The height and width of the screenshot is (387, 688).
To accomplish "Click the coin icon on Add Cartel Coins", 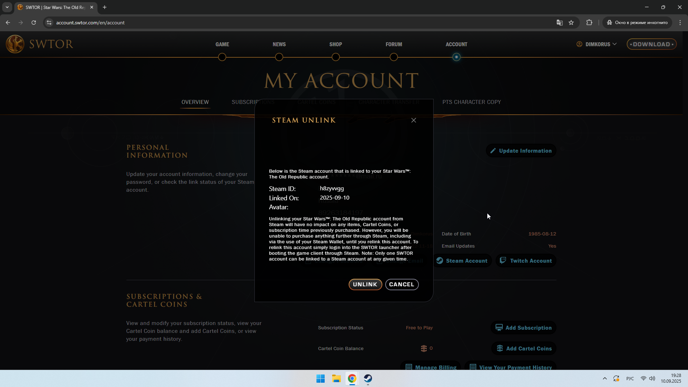I will coord(500,348).
